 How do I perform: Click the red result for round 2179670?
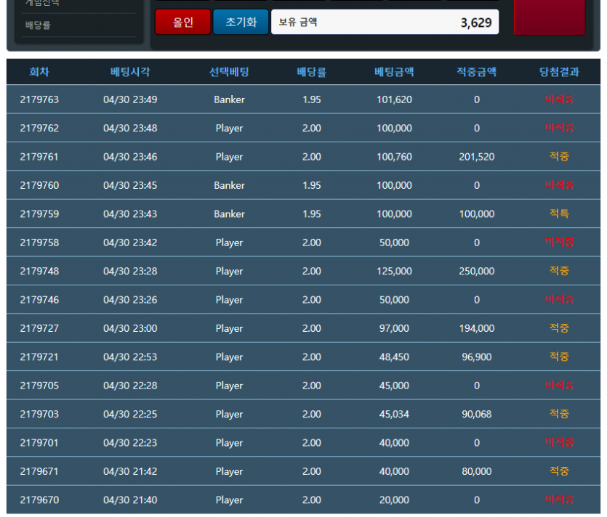pyautogui.click(x=559, y=500)
